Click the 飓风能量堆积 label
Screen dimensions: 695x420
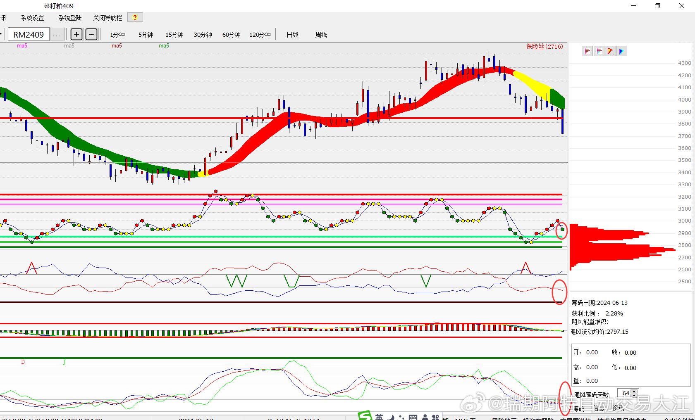coord(590,322)
